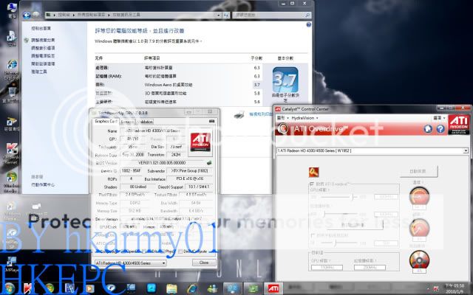Click the Control Panel search box
Image resolution: width=473 pixels, height=295 pixels.
pyautogui.click(x=271, y=15)
